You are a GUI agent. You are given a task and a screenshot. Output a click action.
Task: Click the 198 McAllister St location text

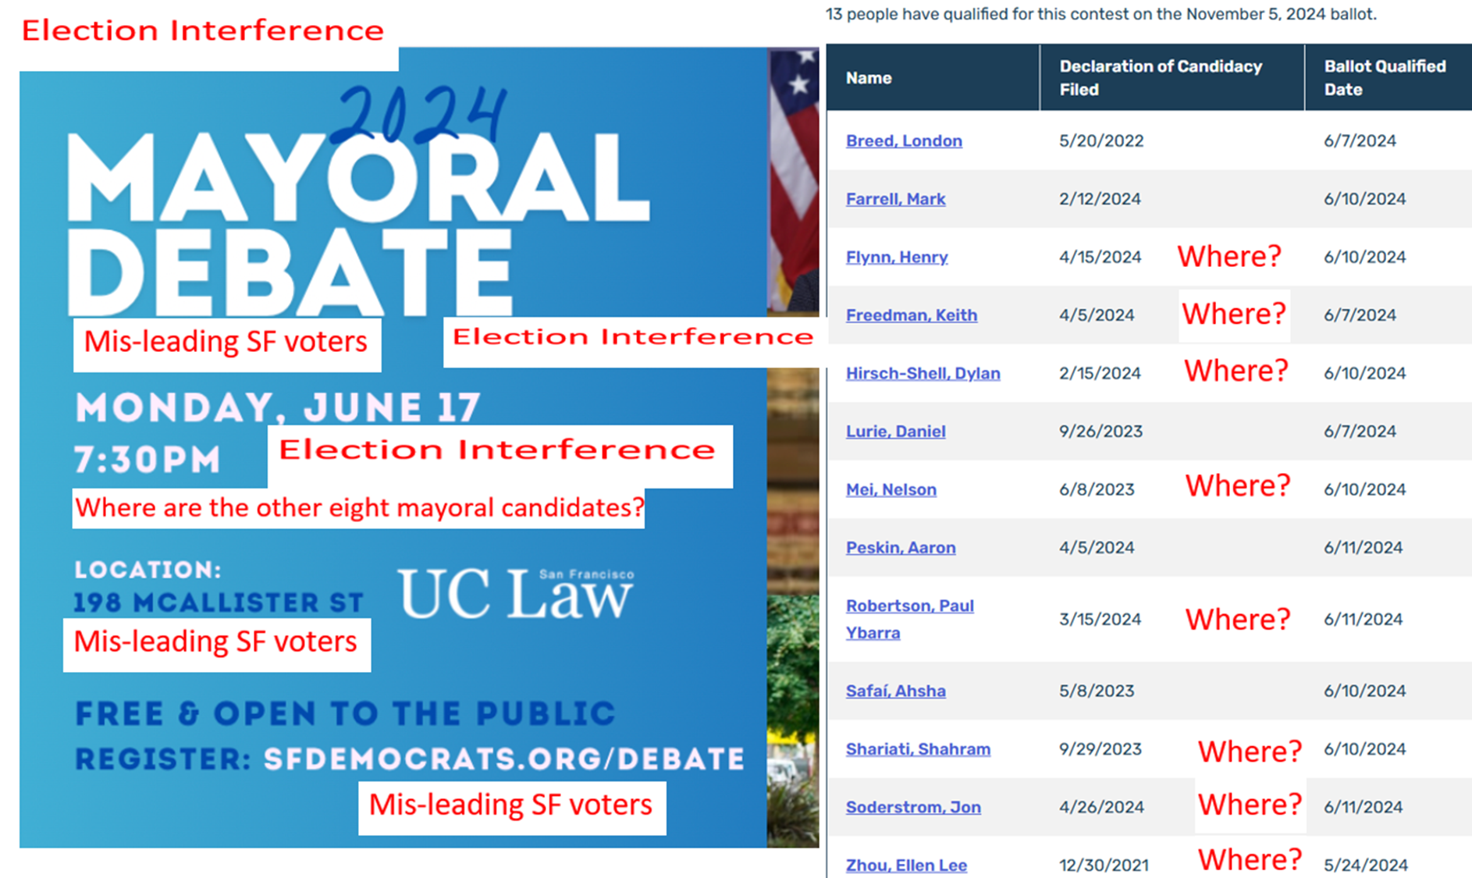[219, 603]
